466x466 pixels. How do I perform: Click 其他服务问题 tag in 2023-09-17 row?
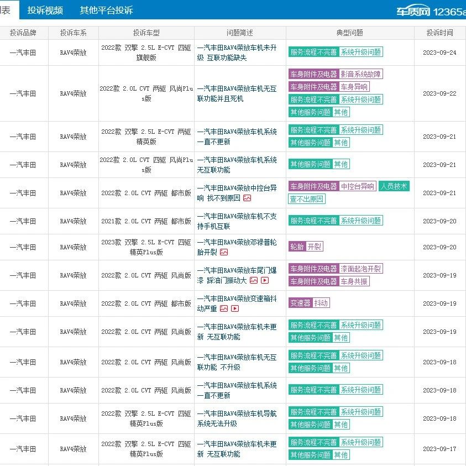pyautogui.click(x=310, y=455)
